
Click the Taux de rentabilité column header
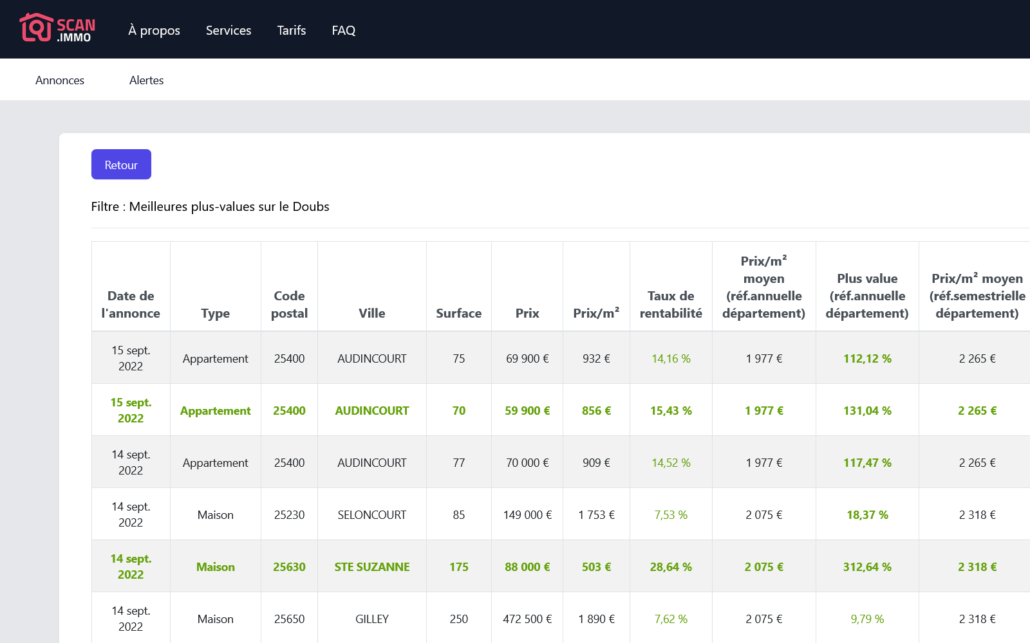click(670, 304)
